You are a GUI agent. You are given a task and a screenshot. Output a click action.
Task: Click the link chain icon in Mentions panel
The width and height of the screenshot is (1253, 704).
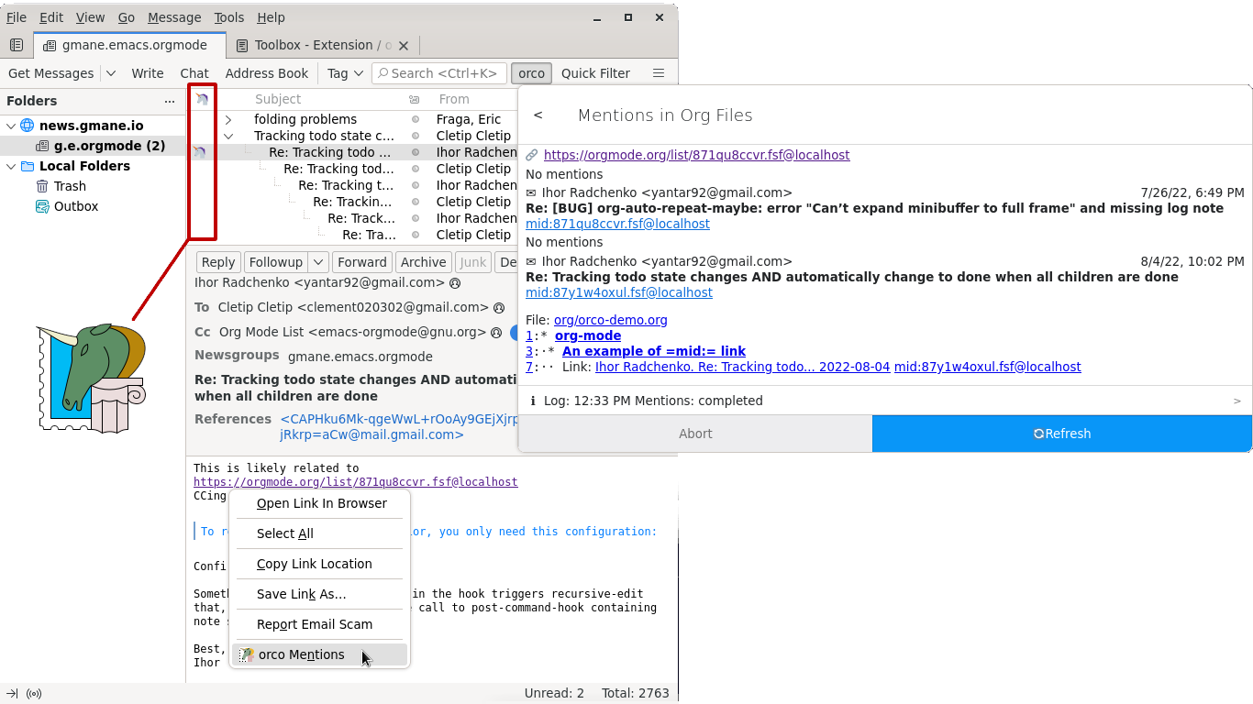coord(532,155)
